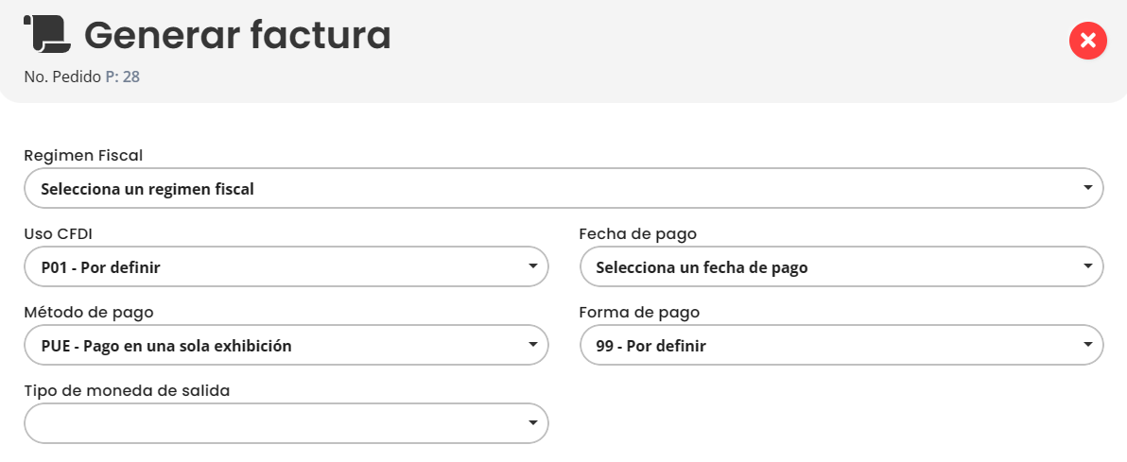Click the Generar factura heading text
The image size is (1127, 462).
[x=237, y=36]
